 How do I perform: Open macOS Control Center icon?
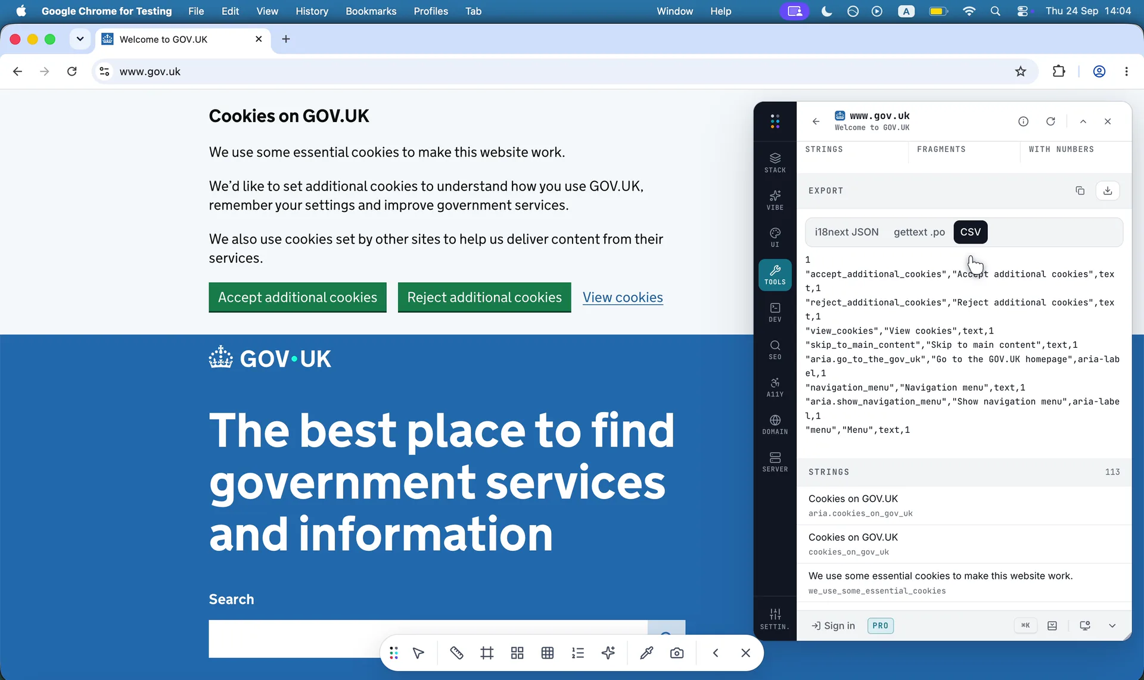[1023, 11]
